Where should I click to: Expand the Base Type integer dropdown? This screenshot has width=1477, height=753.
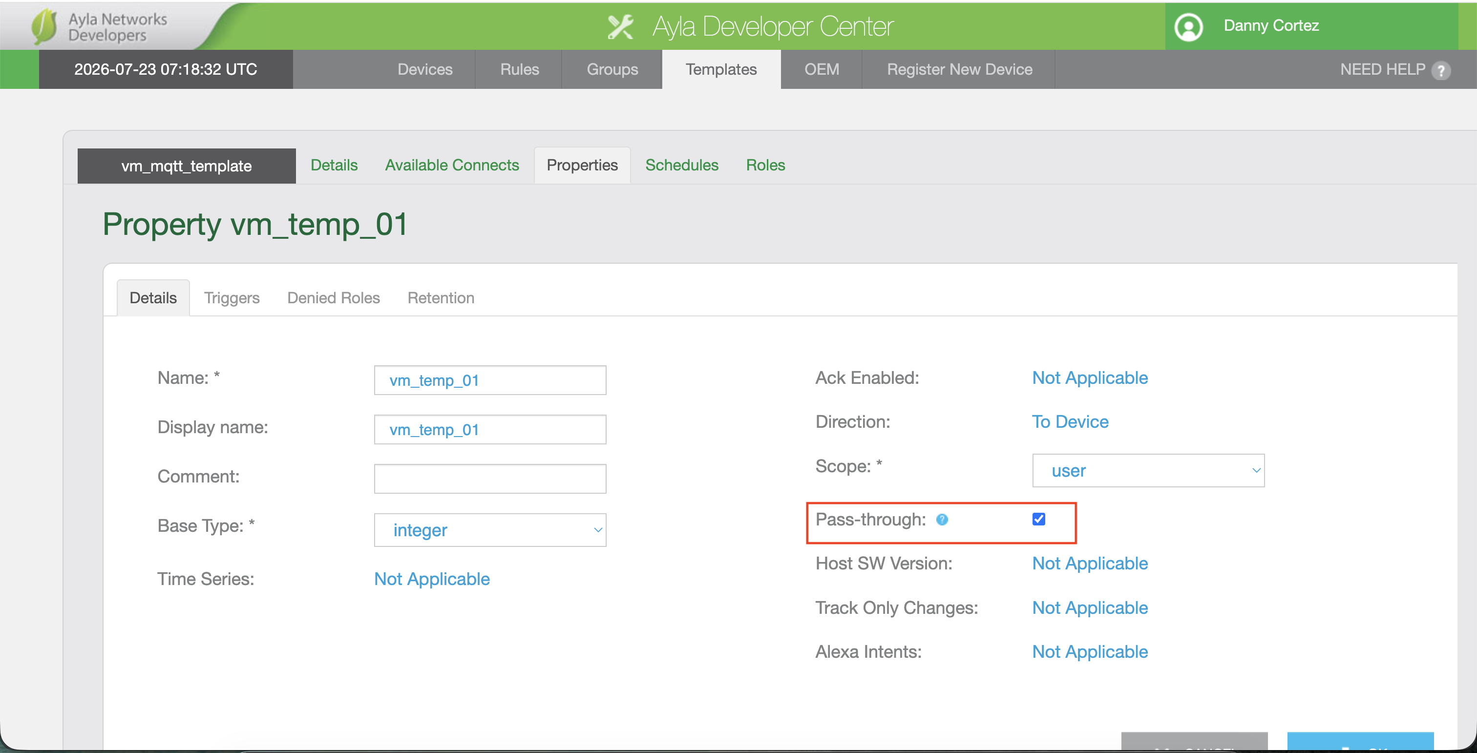[x=490, y=530]
